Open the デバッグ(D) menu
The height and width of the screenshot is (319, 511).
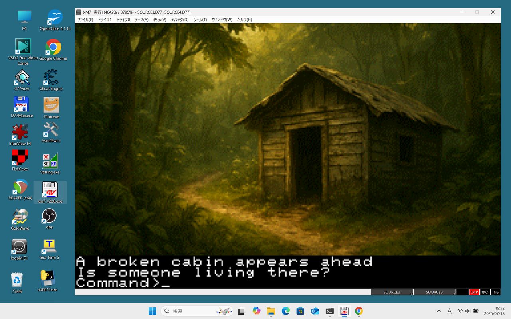[180, 20]
